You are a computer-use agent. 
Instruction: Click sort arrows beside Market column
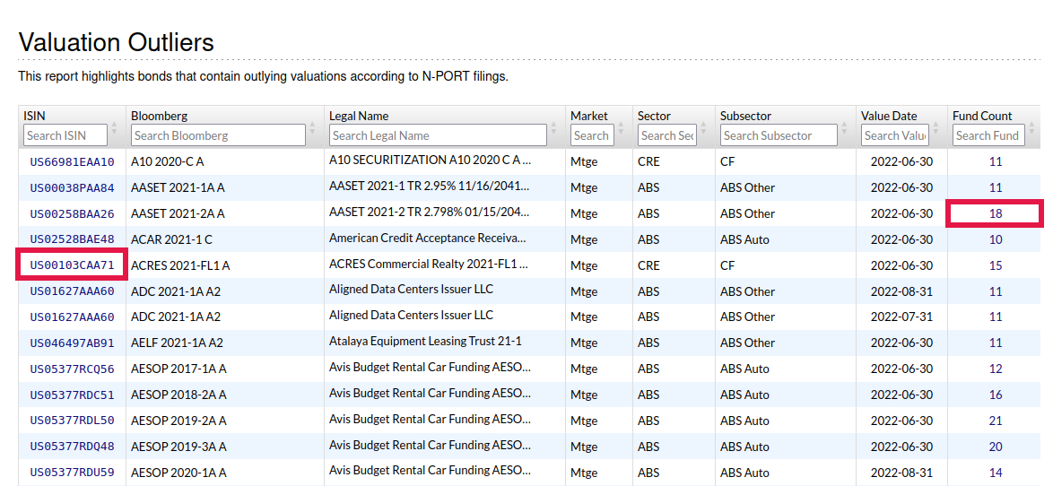[x=621, y=129]
